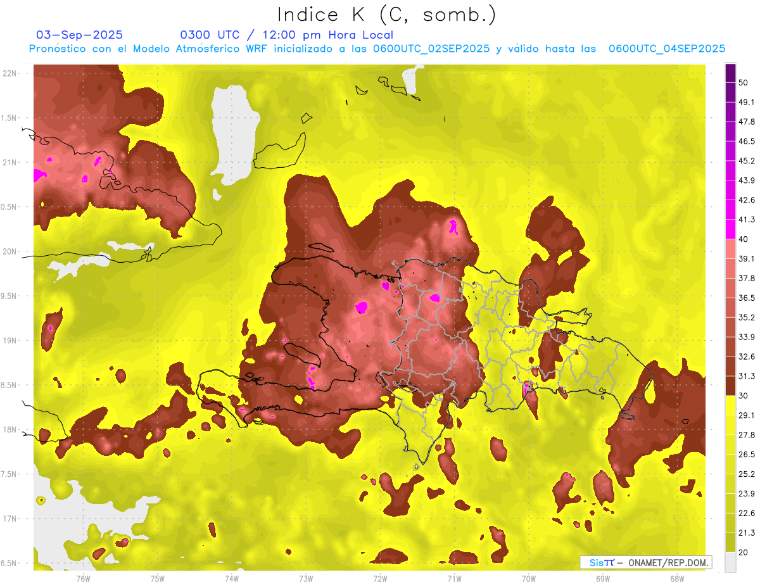
Task: Click the dark purple swatch atop the colorbar
Action: click(x=730, y=73)
